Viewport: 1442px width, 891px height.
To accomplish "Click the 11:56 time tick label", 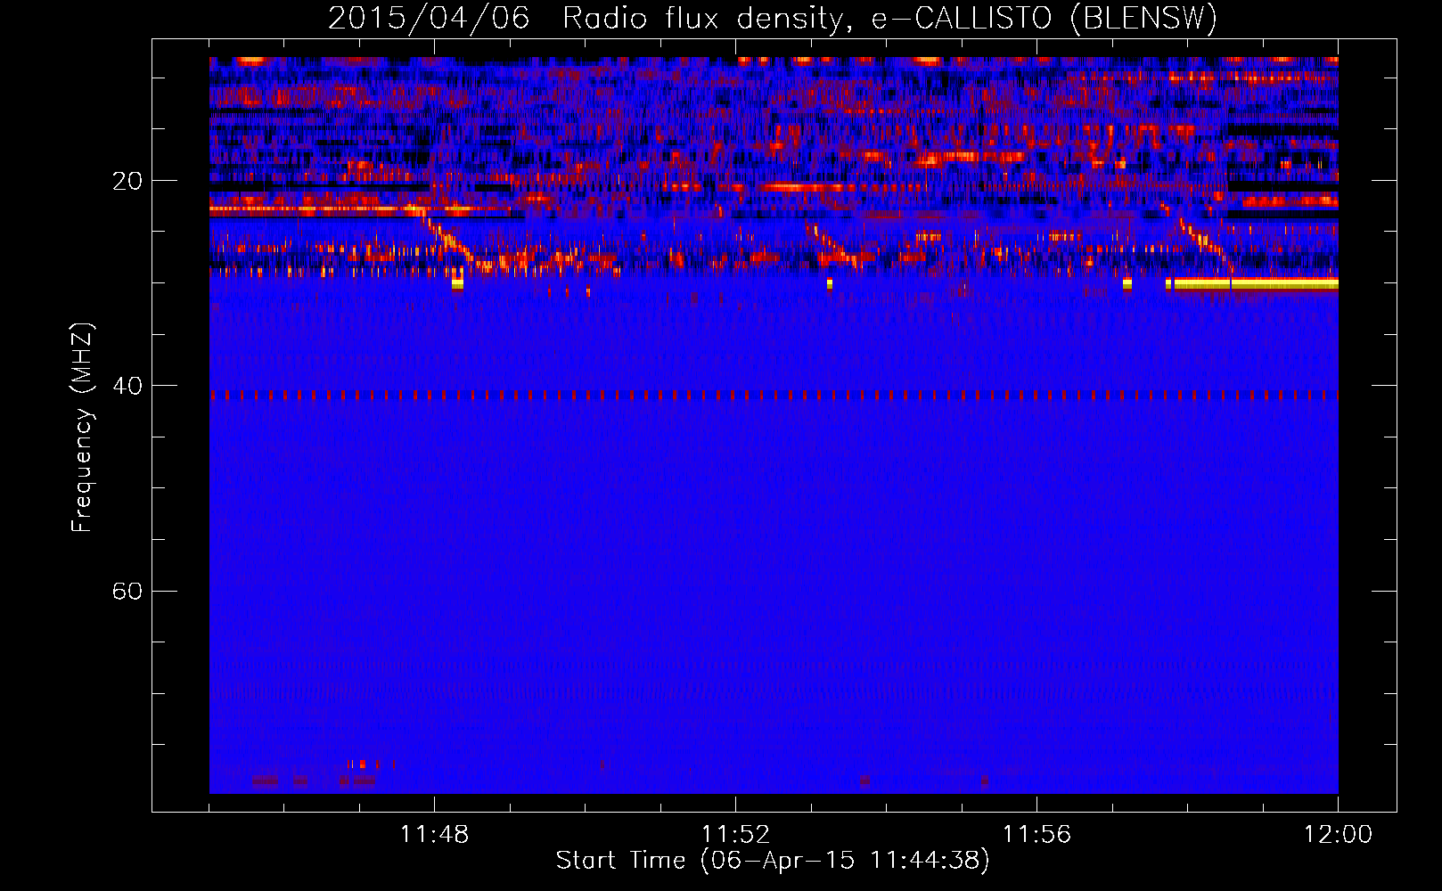I will point(1036,835).
